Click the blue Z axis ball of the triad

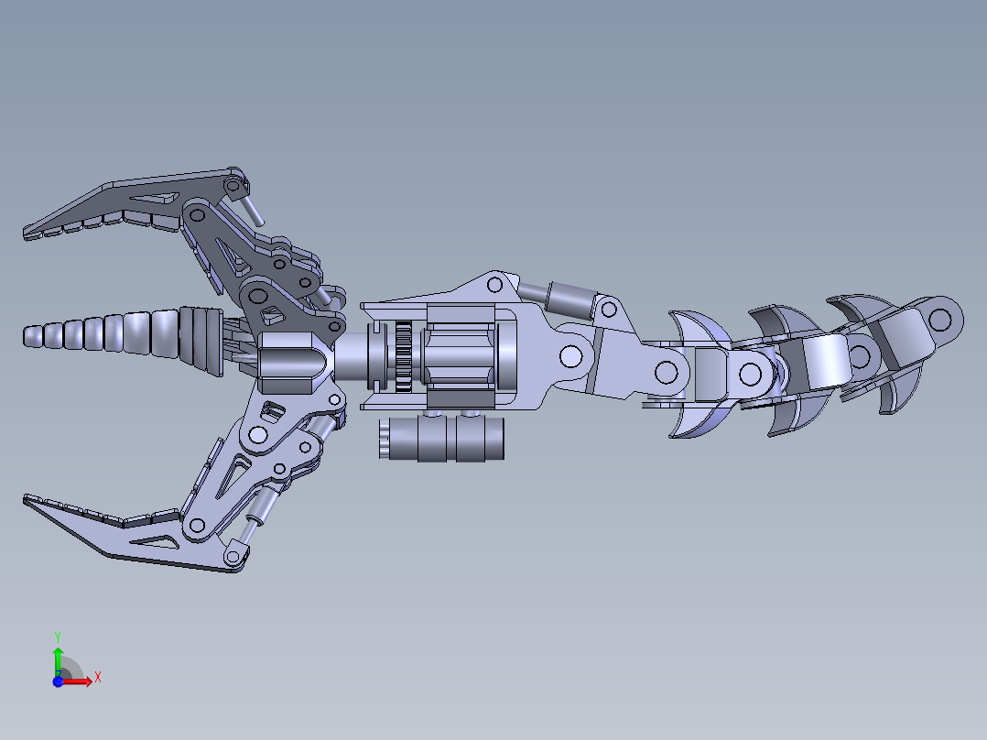(58, 682)
